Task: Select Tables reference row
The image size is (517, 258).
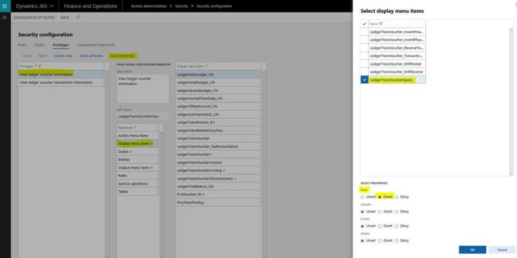Action: click(137, 191)
